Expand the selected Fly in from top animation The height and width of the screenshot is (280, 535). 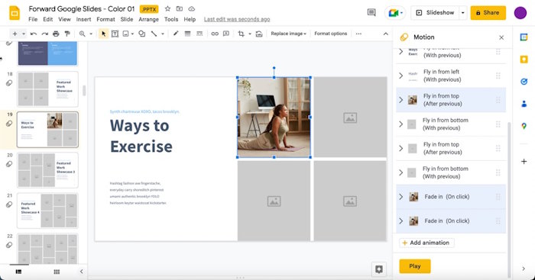click(x=401, y=100)
